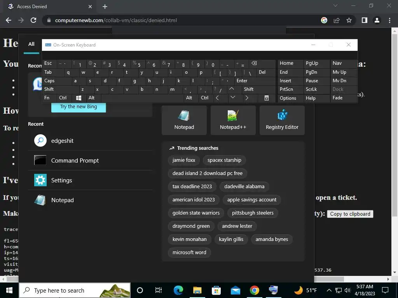This screenshot has width=398, height=298.
Task: Open Registry Editor tile
Action: 282,120
